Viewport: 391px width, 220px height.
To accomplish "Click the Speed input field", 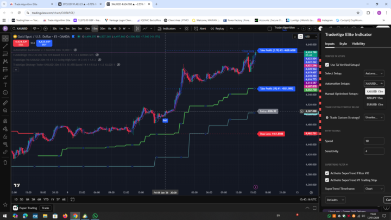I will [374, 141].
